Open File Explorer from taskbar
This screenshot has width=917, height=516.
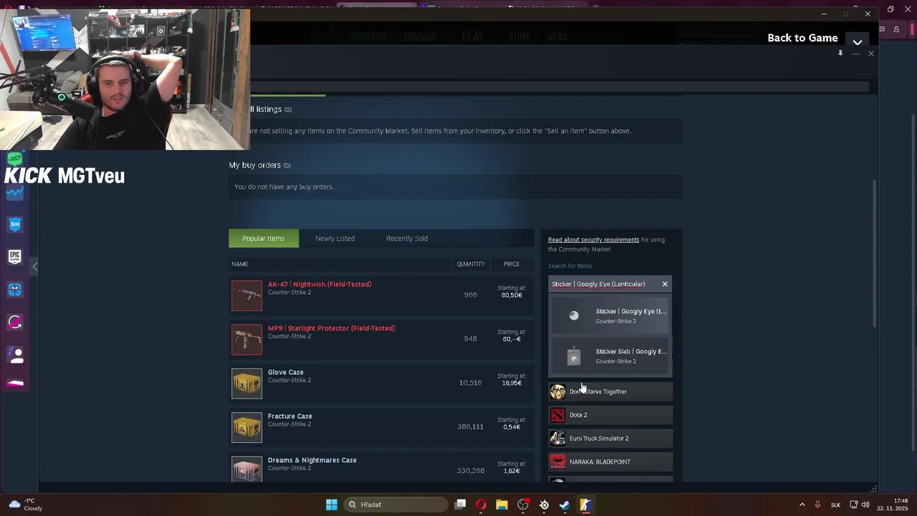[x=502, y=505]
